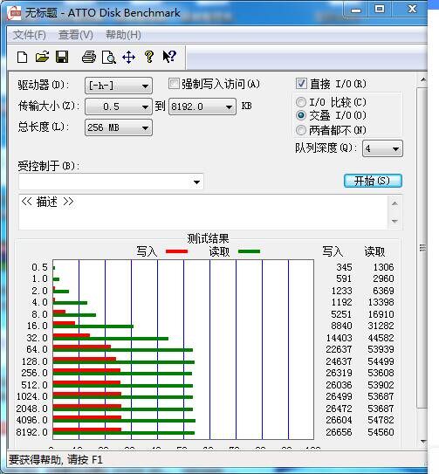Open the 查看(V) menu
The width and height of the screenshot is (439, 474).
76,35
